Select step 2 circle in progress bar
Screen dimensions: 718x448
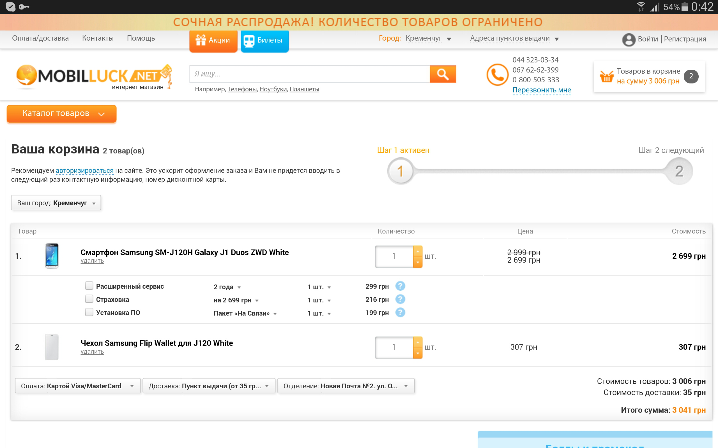click(x=679, y=171)
